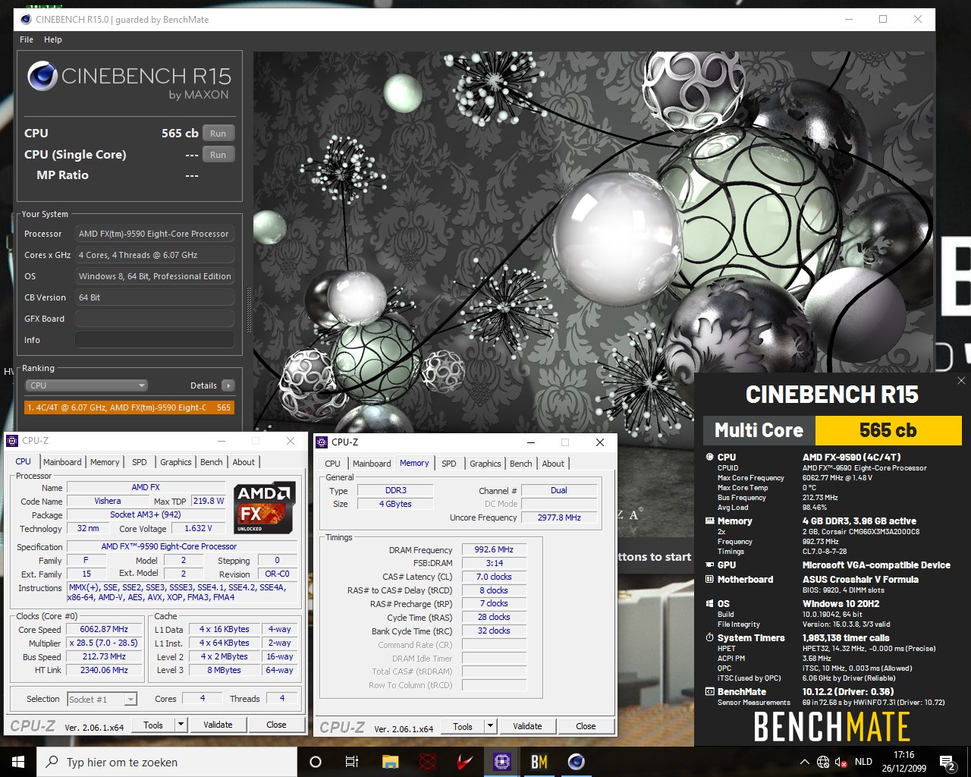Click the taskbar search box
Screen dimensions: 971x777
tap(167, 762)
